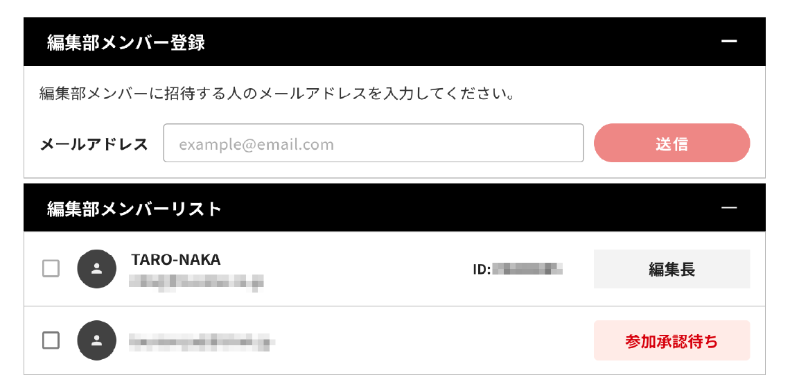This screenshot has height=391, width=790.
Task: Click the 編集部メンバー登録 header title
Action: [126, 42]
